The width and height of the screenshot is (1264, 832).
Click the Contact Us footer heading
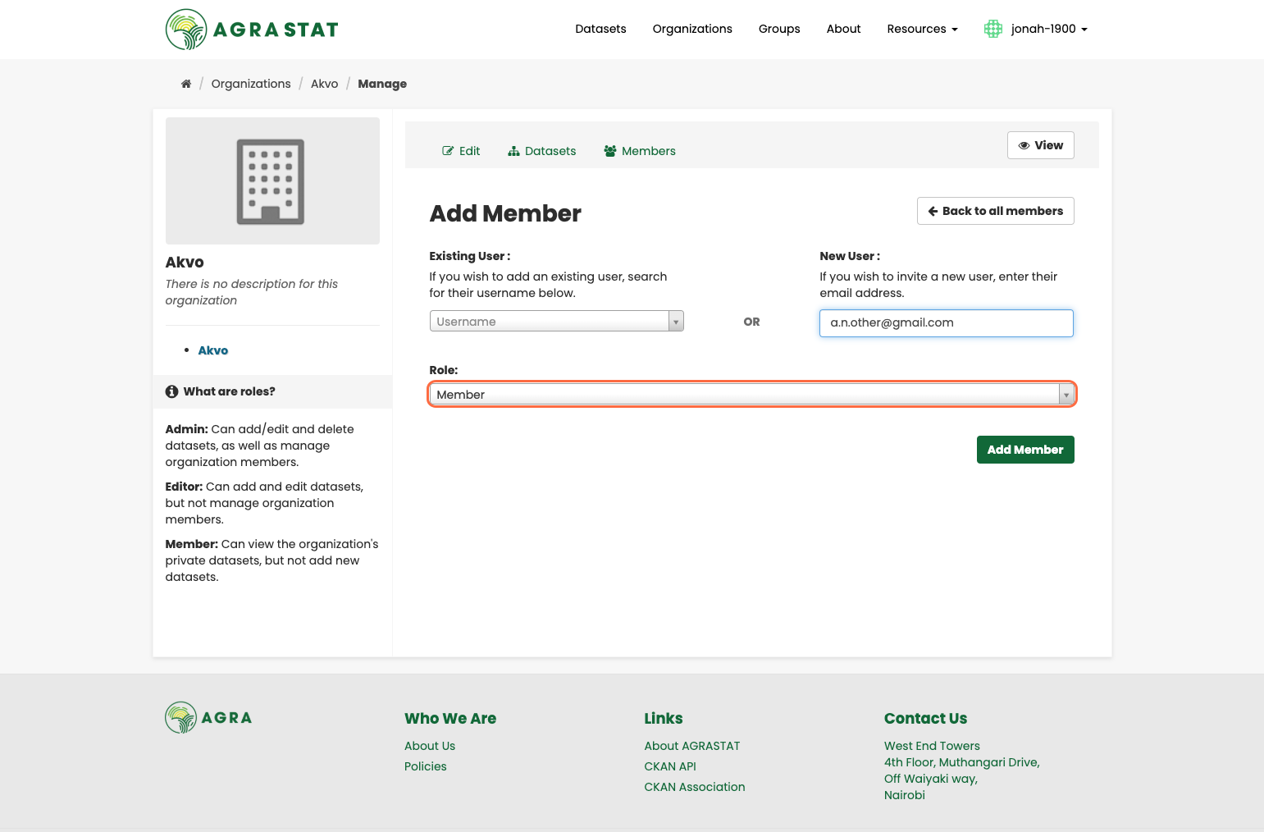925,719
